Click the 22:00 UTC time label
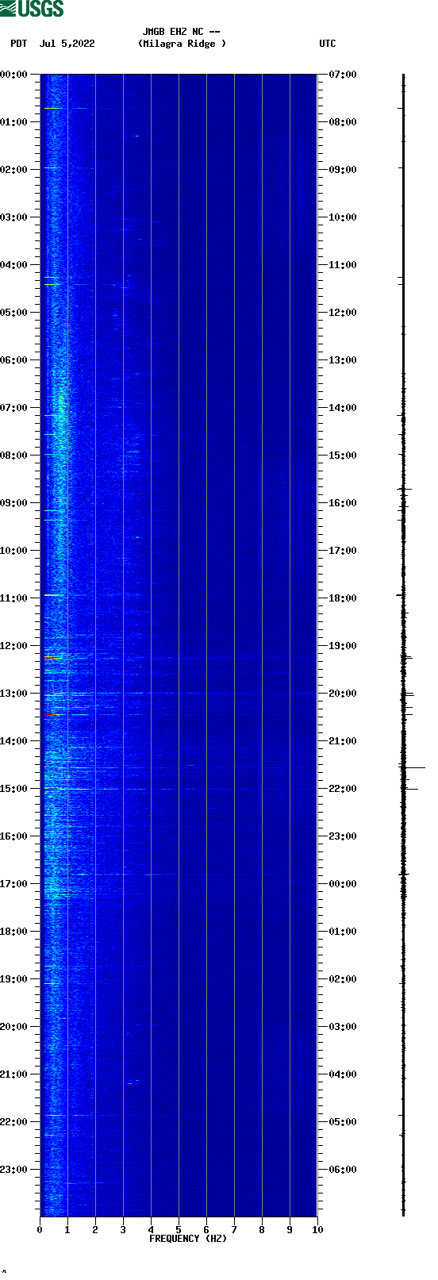 click(x=343, y=789)
